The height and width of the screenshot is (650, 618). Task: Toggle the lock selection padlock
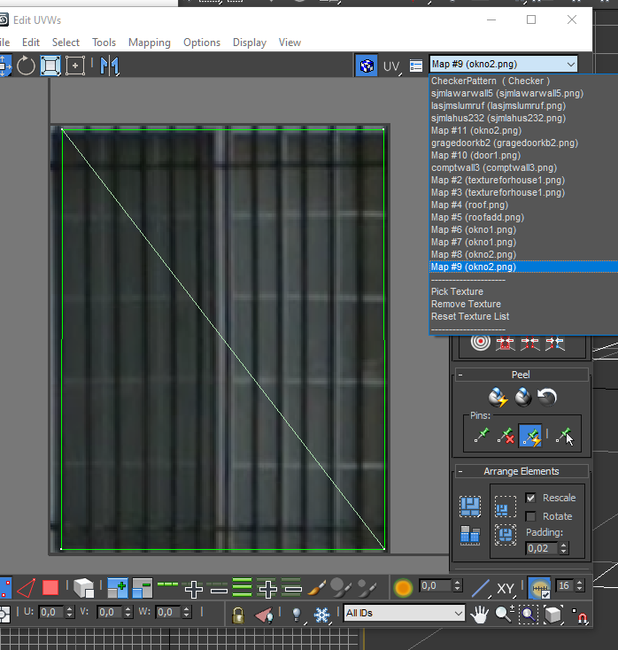tap(237, 614)
